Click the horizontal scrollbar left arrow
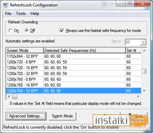The width and height of the screenshot is (153, 133). (x=9, y=96)
